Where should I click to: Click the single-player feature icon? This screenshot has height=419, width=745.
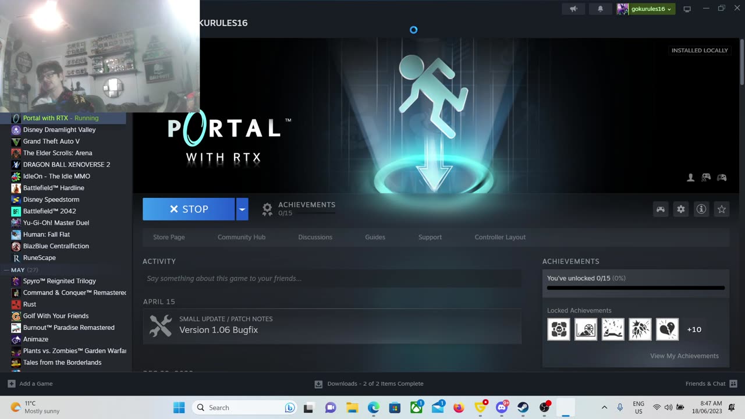point(691,177)
